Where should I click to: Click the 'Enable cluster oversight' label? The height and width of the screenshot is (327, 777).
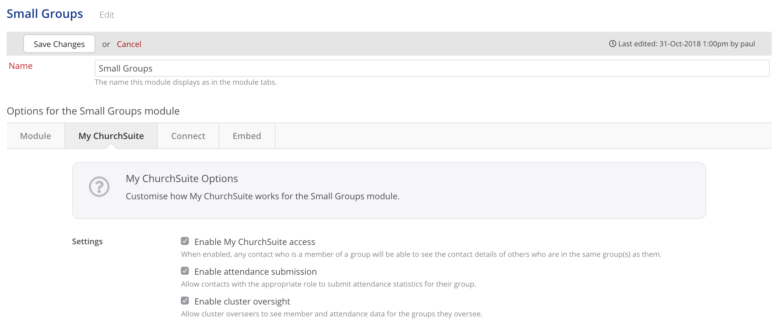point(242,301)
